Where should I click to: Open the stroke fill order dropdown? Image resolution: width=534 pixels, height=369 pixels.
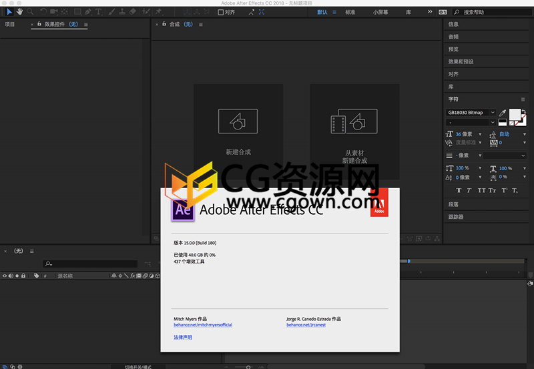(505, 155)
